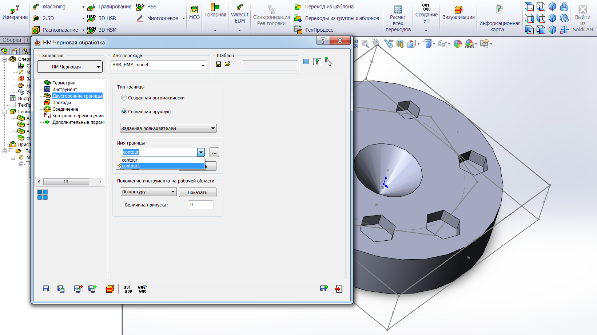
Task: Click the Показать button
Action: [198, 192]
